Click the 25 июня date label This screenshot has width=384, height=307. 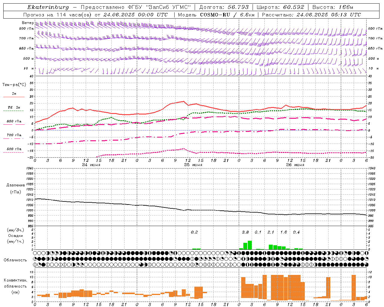click(193, 165)
